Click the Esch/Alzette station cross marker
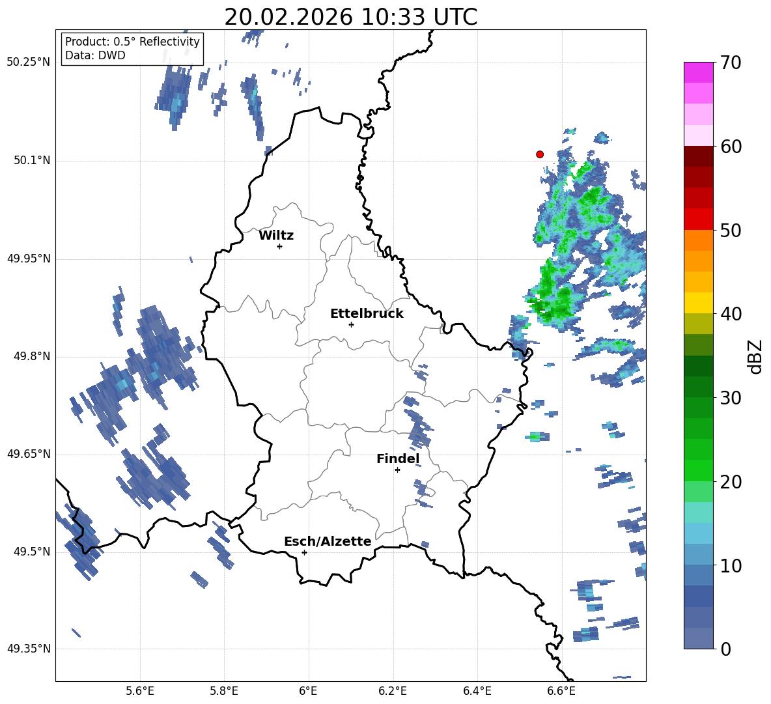 [x=304, y=552]
